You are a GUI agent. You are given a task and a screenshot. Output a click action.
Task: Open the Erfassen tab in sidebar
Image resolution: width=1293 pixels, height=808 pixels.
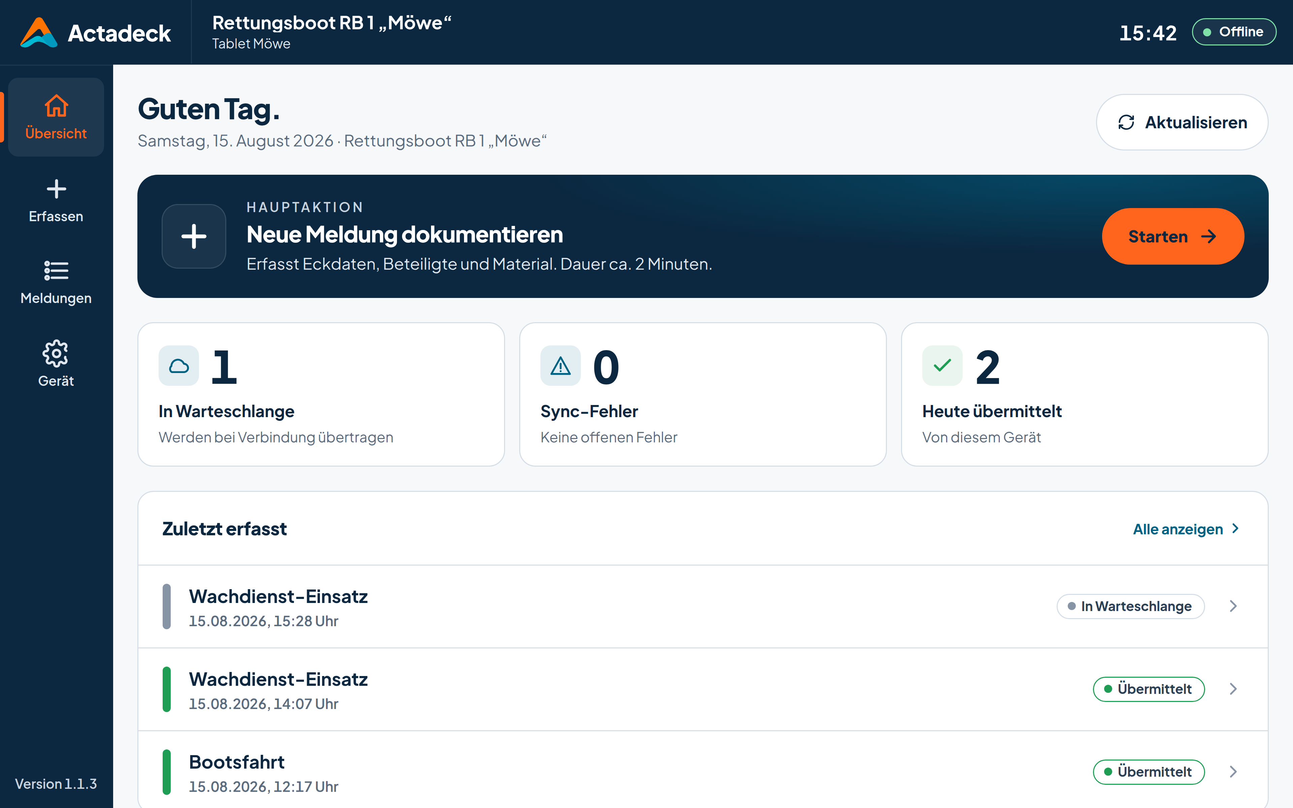pyautogui.click(x=56, y=200)
